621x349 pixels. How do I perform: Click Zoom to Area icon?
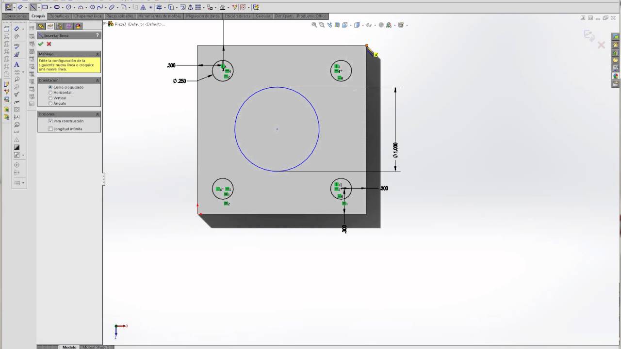[x=322, y=25]
